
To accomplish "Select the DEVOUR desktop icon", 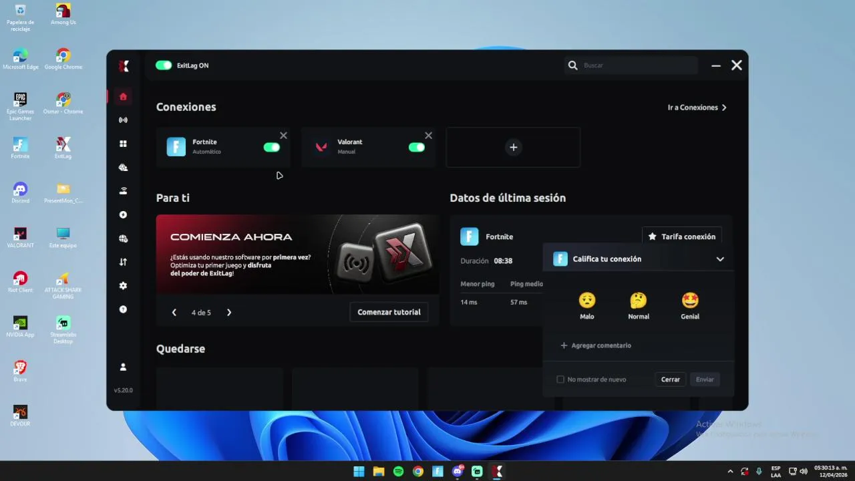I will (21, 416).
